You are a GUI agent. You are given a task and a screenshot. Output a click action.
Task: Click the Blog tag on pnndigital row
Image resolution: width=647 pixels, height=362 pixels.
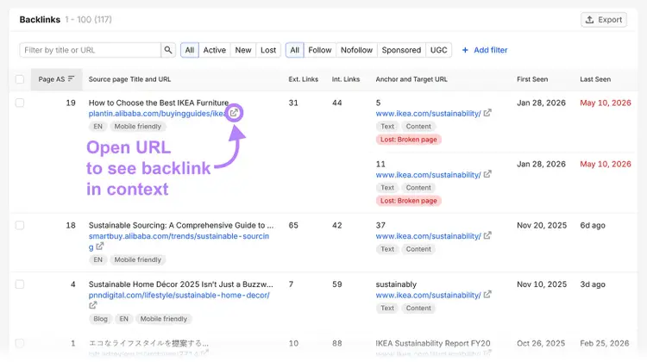pyautogui.click(x=100, y=319)
